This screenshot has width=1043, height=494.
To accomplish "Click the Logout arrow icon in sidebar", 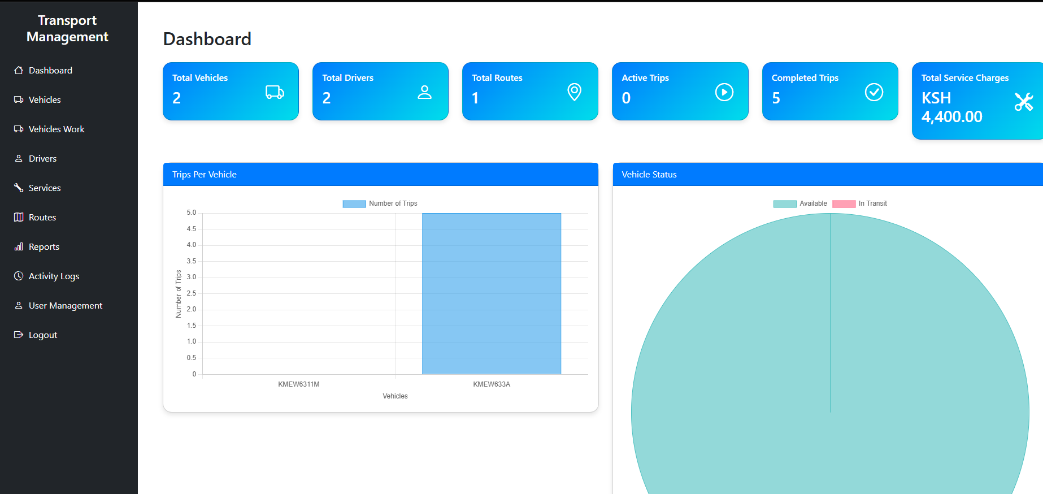I will click(x=19, y=335).
